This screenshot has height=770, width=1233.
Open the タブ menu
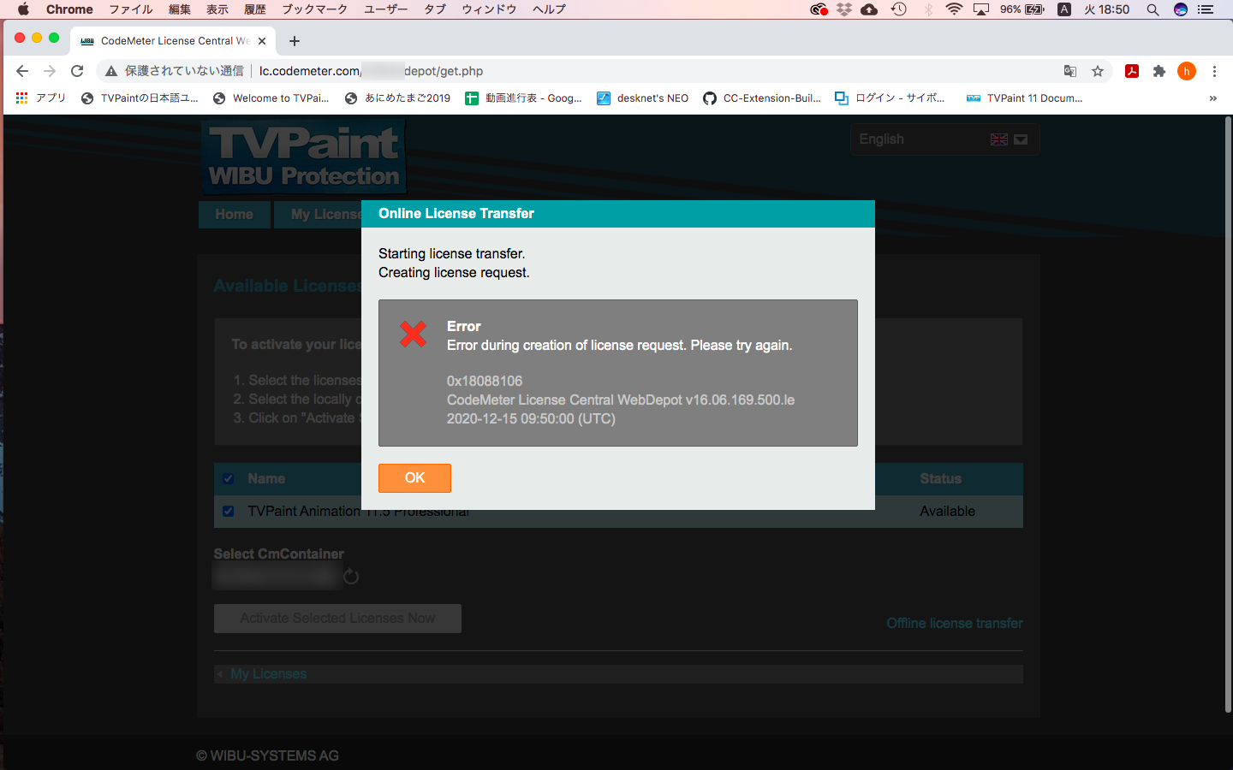pyautogui.click(x=435, y=9)
